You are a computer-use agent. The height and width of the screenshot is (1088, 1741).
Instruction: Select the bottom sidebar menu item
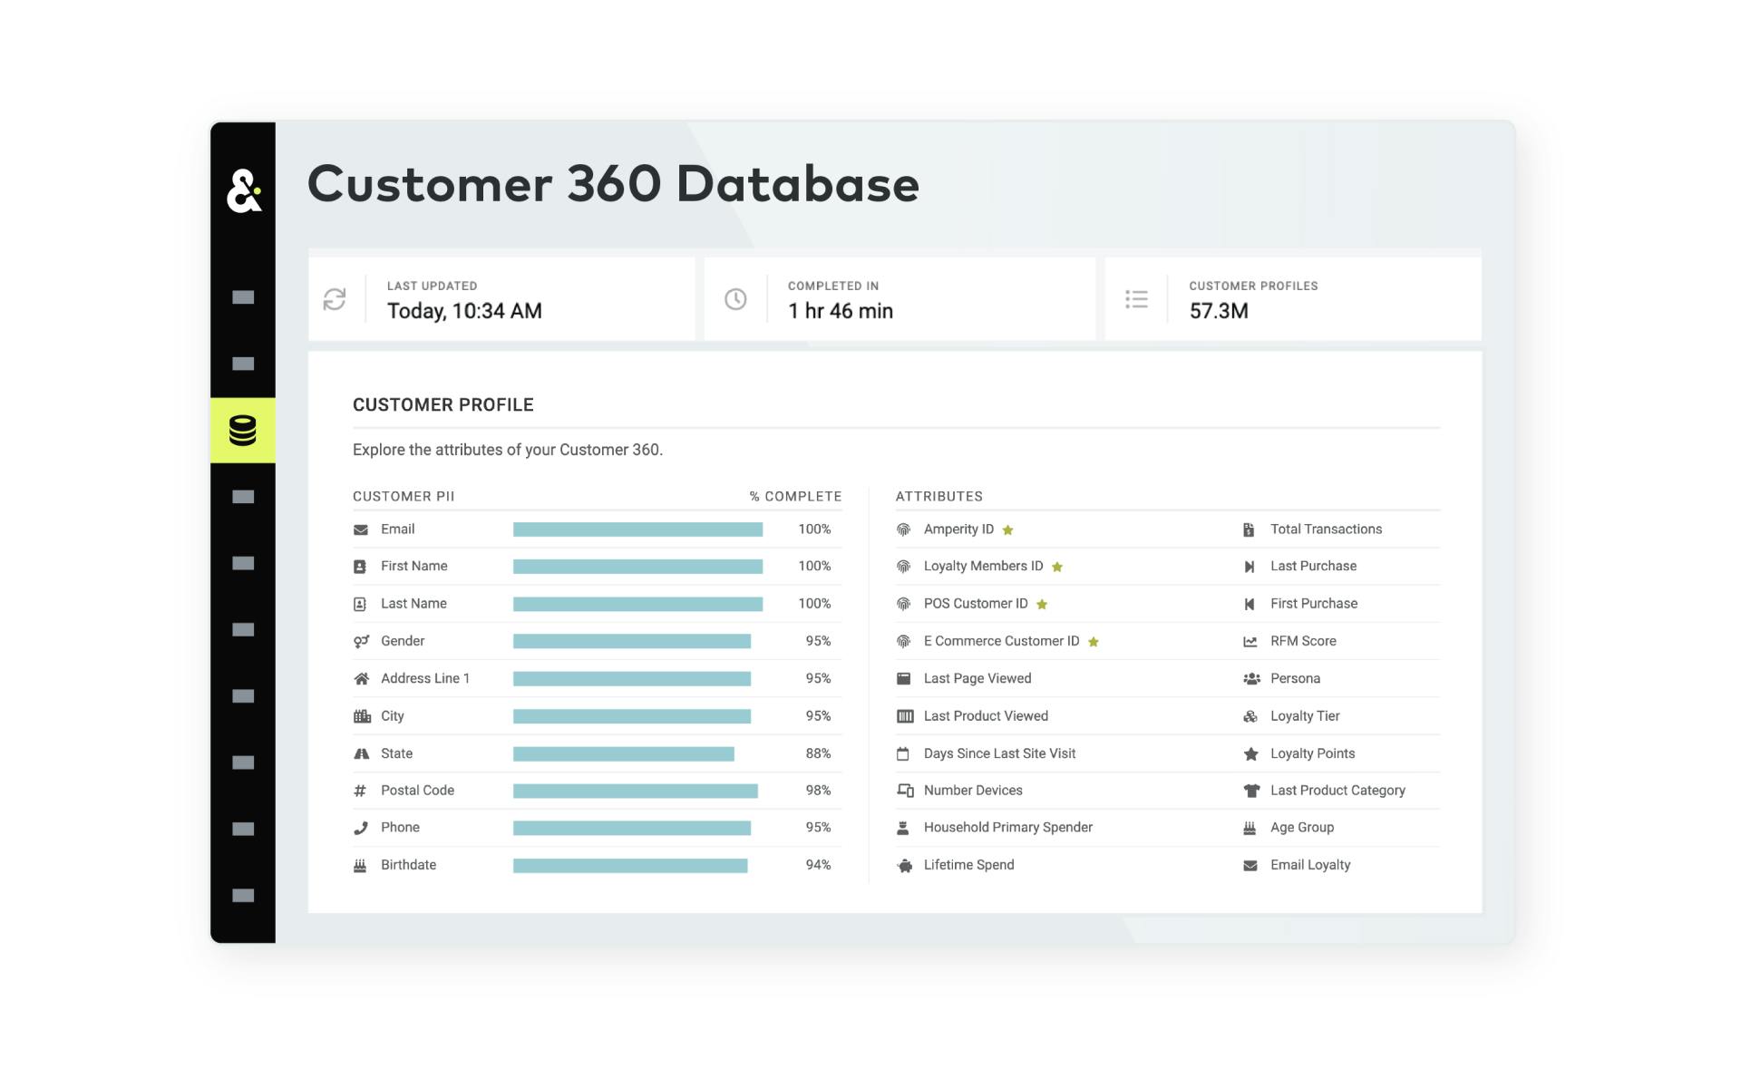[x=243, y=896]
